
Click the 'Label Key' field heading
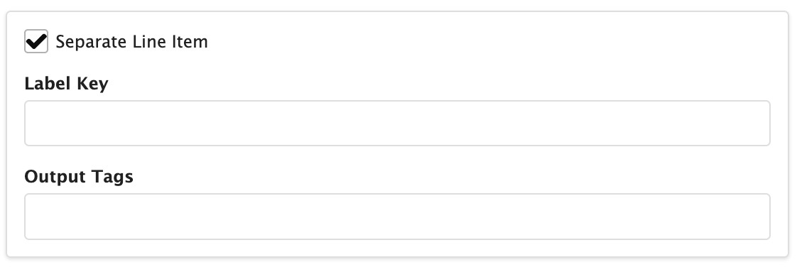(x=67, y=84)
